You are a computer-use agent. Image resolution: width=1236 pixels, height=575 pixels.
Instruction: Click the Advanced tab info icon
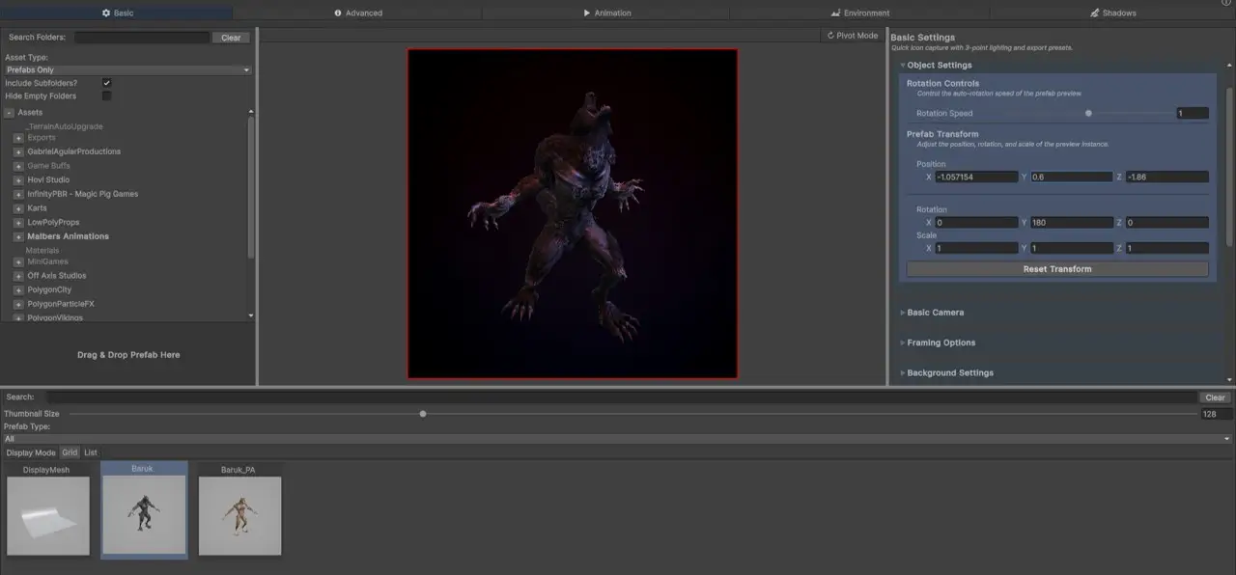(338, 14)
